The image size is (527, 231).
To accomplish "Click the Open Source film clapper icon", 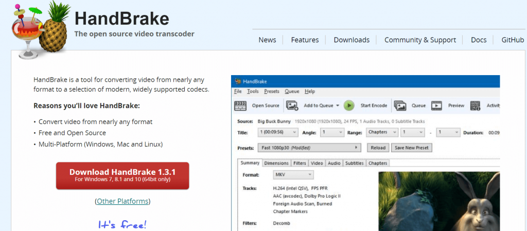I will 240,105.
